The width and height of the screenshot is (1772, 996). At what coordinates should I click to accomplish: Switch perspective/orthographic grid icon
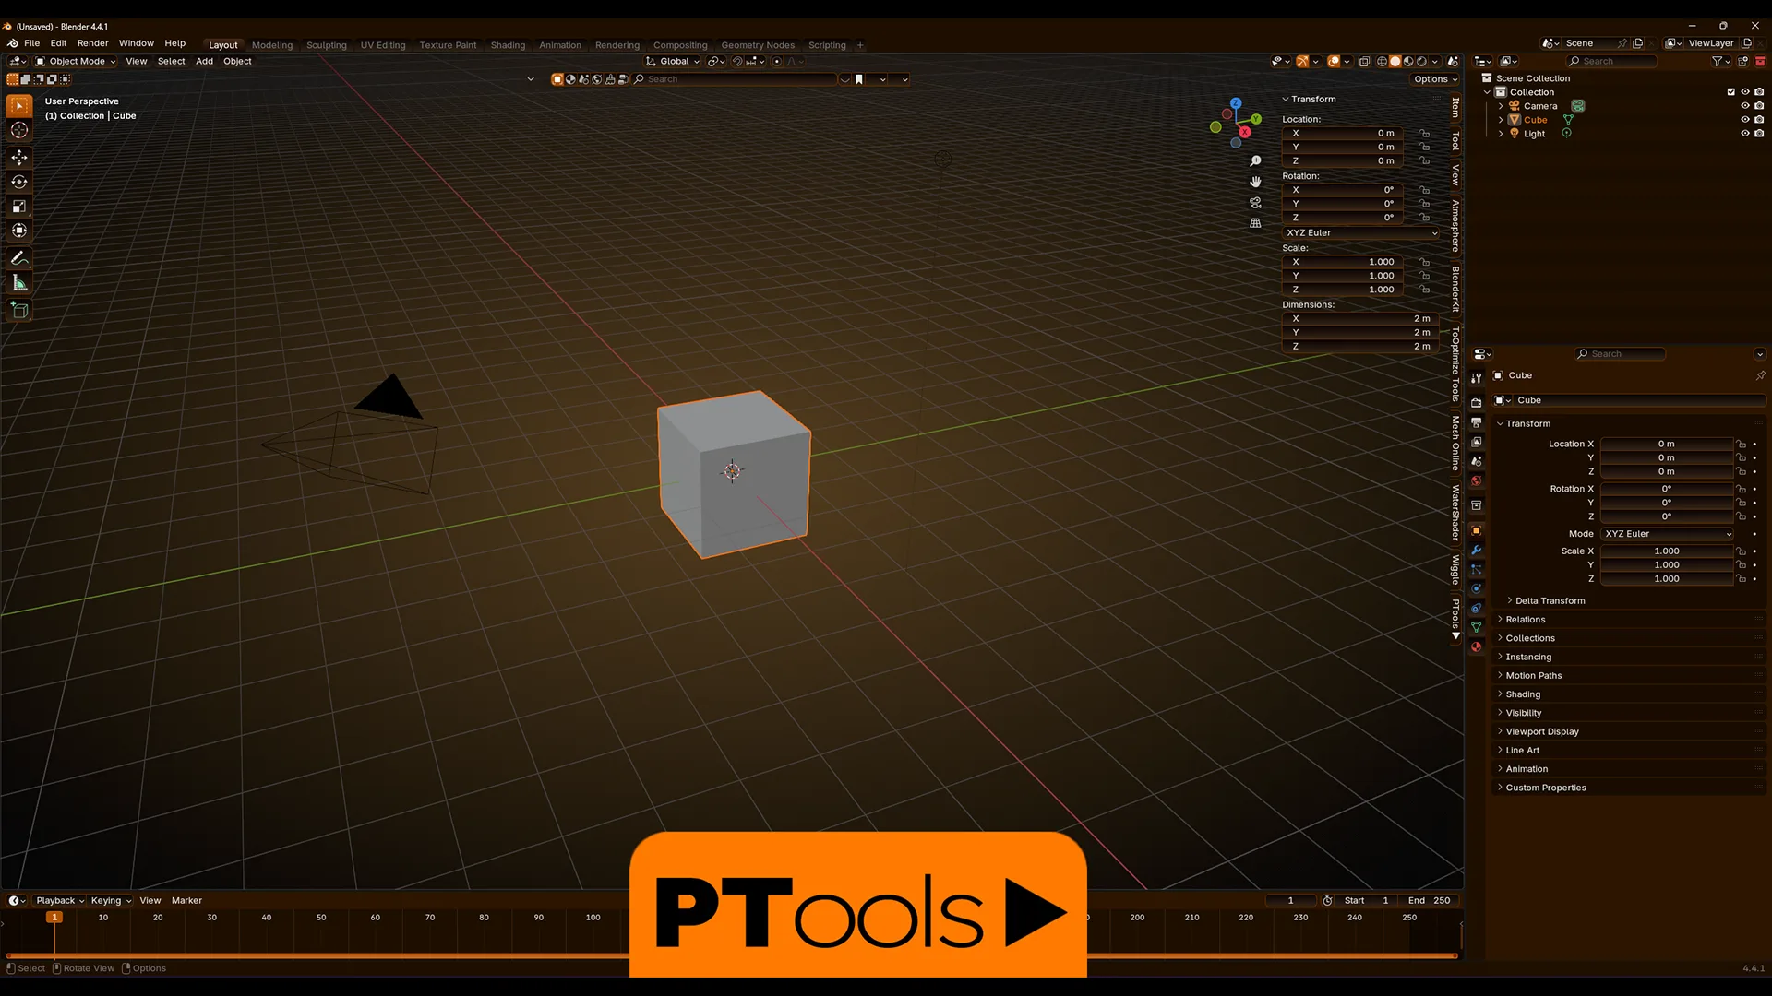click(x=1255, y=223)
